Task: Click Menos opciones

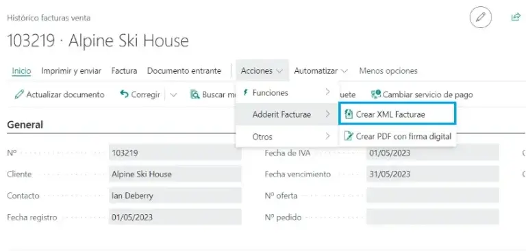Action: [388, 71]
